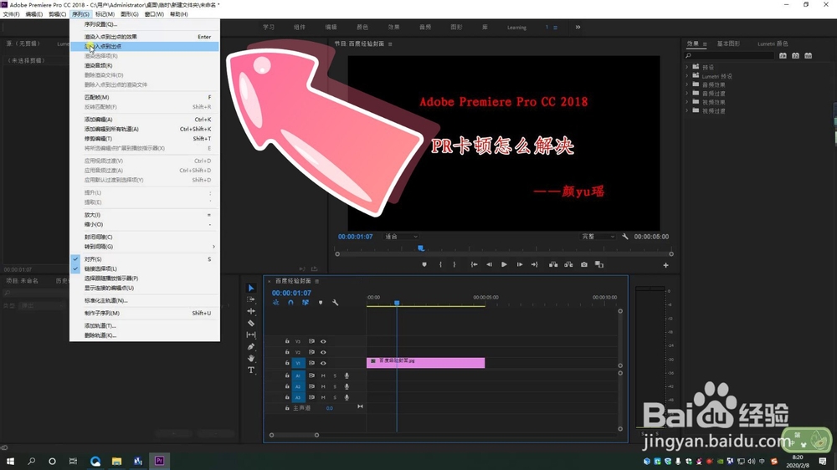837x470 pixels.
Task: Open the 文件(F) menu
Action: coord(11,14)
